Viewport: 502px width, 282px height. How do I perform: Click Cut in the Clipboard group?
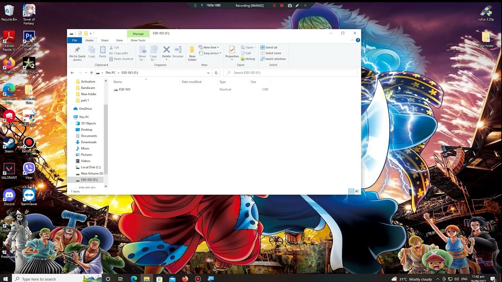pos(114,47)
